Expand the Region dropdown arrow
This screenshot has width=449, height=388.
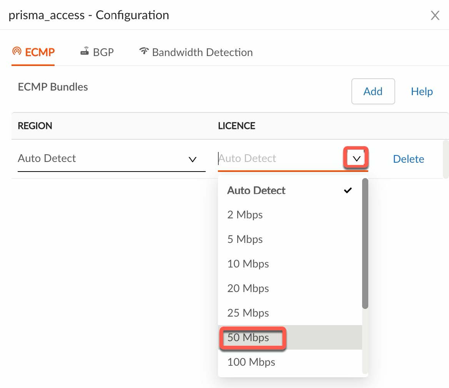click(x=193, y=159)
